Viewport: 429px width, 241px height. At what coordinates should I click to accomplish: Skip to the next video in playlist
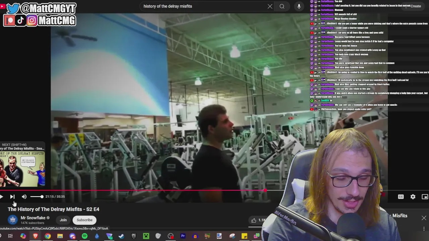point(12,197)
